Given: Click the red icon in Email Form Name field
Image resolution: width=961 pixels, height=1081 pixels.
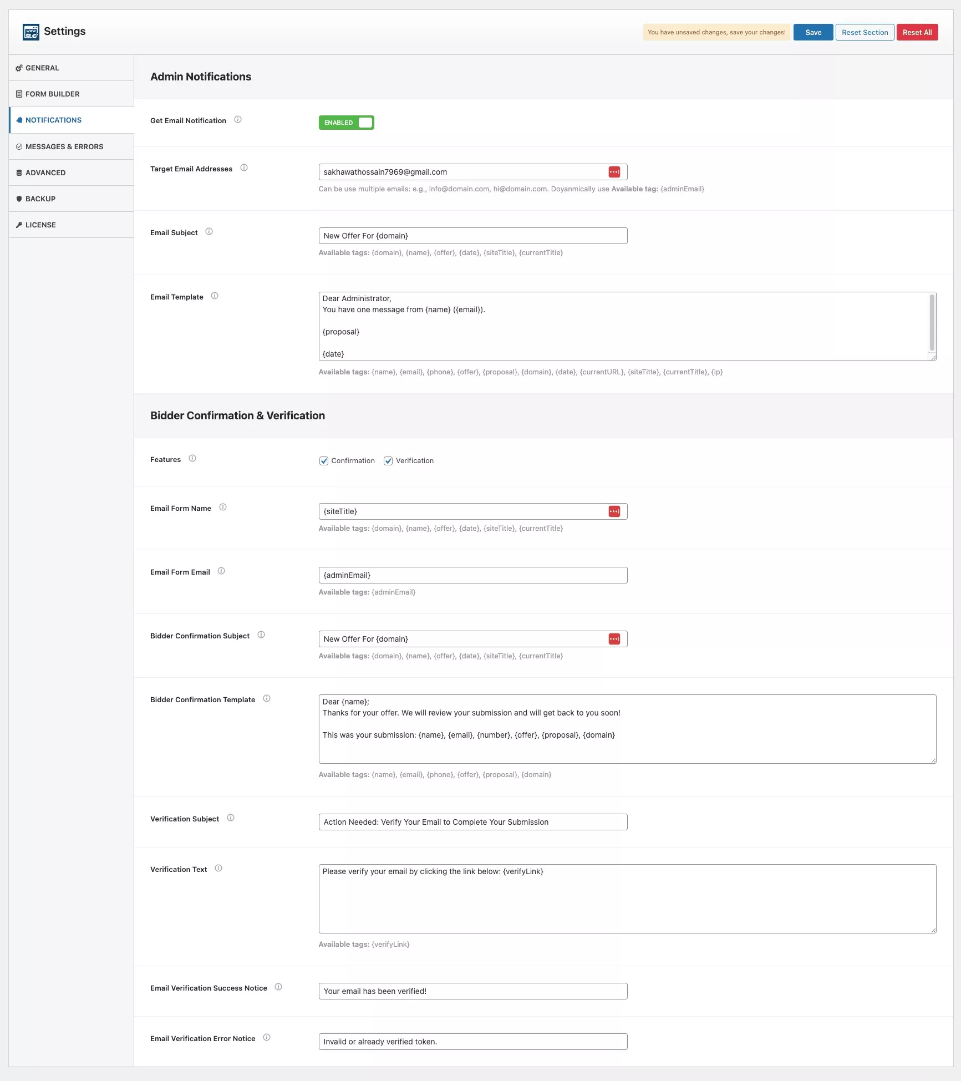Looking at the screenshot, I should [x=614, y=511].
